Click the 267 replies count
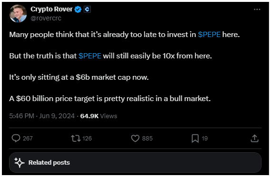This screenshot has width=271, height=177. tap(28, 139)
